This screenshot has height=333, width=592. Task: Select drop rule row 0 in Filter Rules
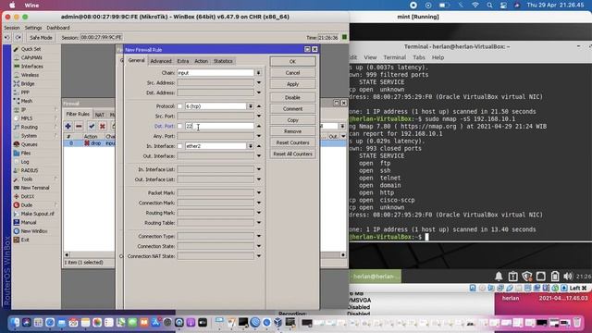click(89, 143)
